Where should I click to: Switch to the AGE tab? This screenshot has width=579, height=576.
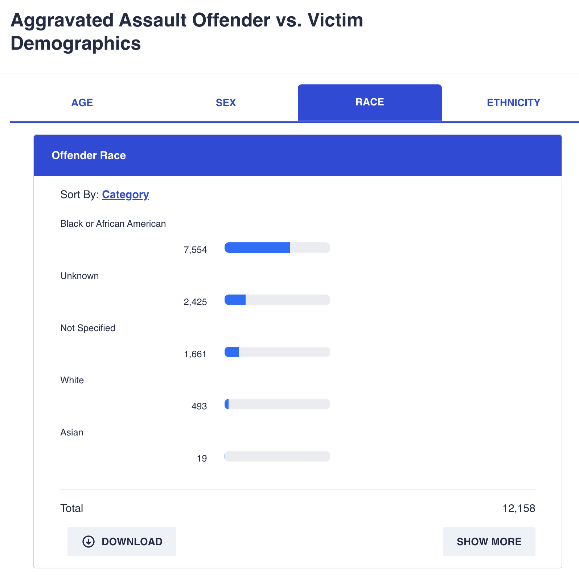click(x=82, y=103)
